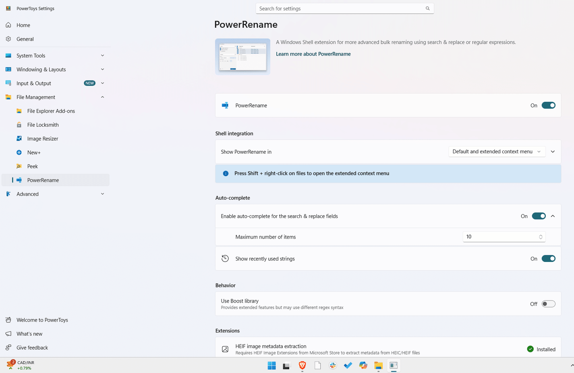Image resolution: width=574 pixels, height=373 pixels.
Task: Click the NEW badge on Input & Output
Action: tap(89, 83)
